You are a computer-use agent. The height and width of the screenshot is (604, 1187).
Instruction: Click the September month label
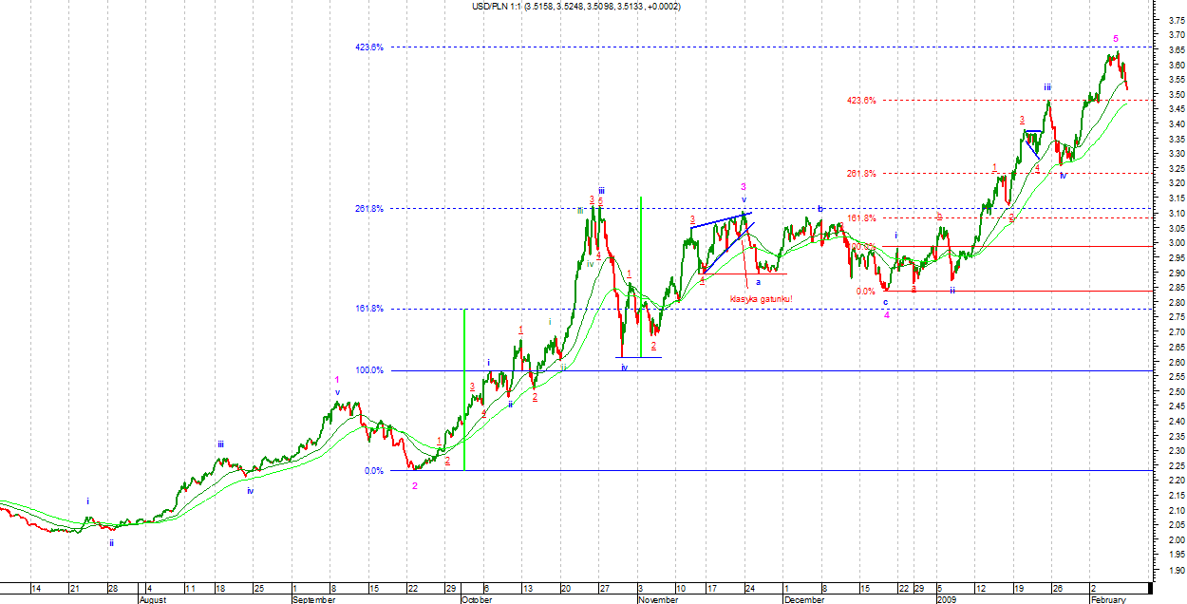315,599
